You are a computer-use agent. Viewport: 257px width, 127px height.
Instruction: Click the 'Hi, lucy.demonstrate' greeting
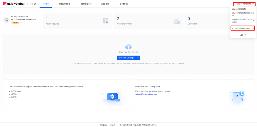pyautogui.click(x=20, y=16)
